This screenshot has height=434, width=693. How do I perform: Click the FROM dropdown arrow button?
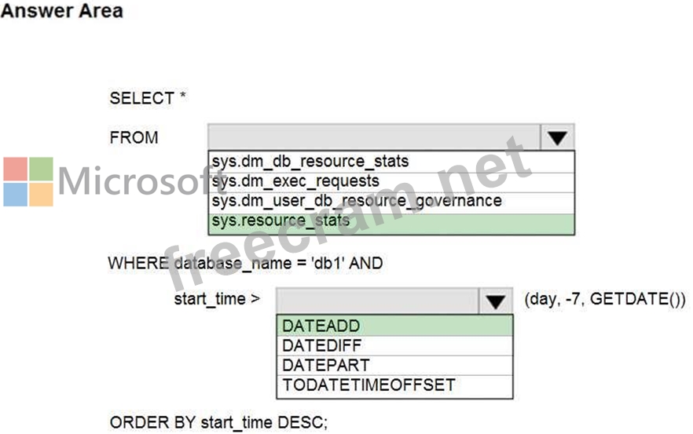click(x=557, y=137)
